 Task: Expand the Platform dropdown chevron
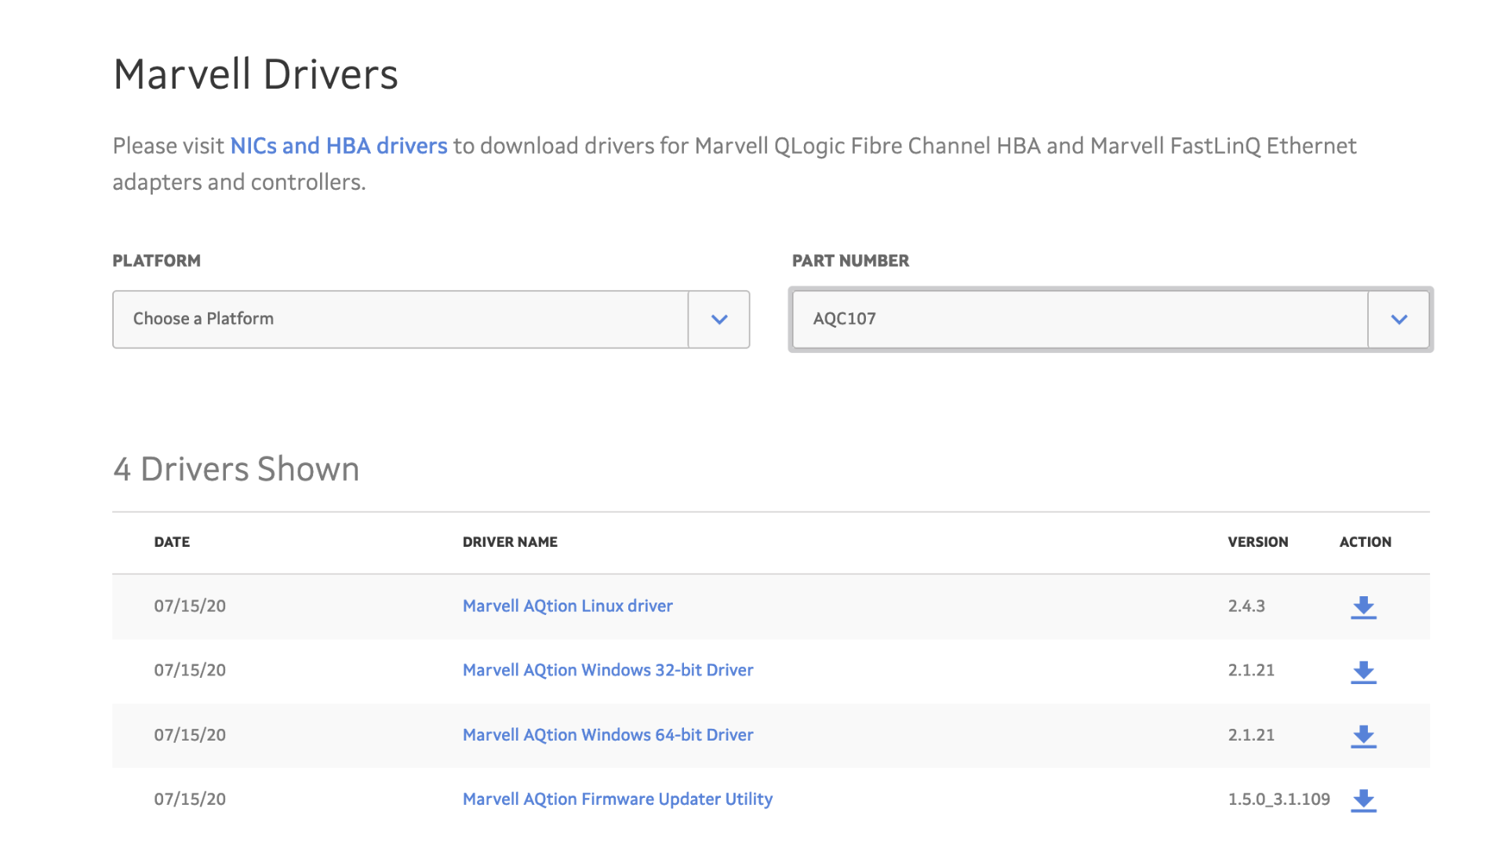click(719, 319)
